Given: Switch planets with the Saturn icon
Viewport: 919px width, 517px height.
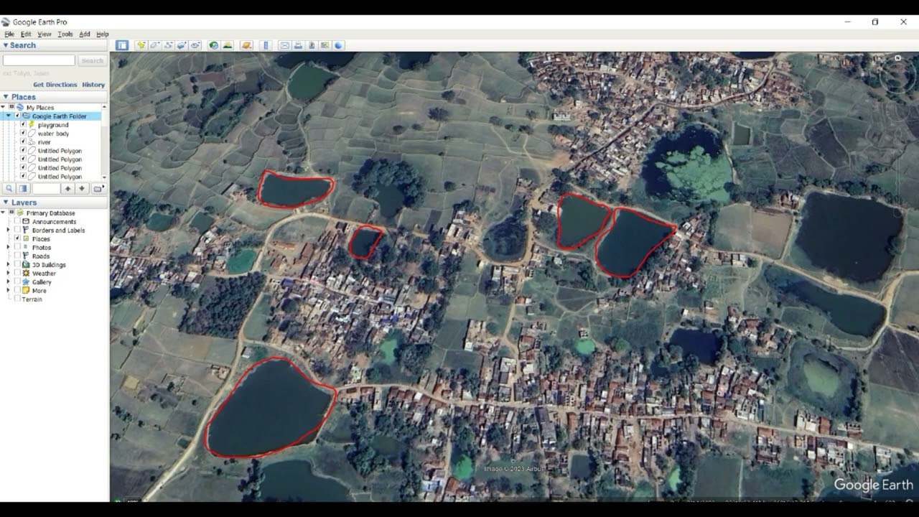Looking at the screenshot, I should pos(246,45).
